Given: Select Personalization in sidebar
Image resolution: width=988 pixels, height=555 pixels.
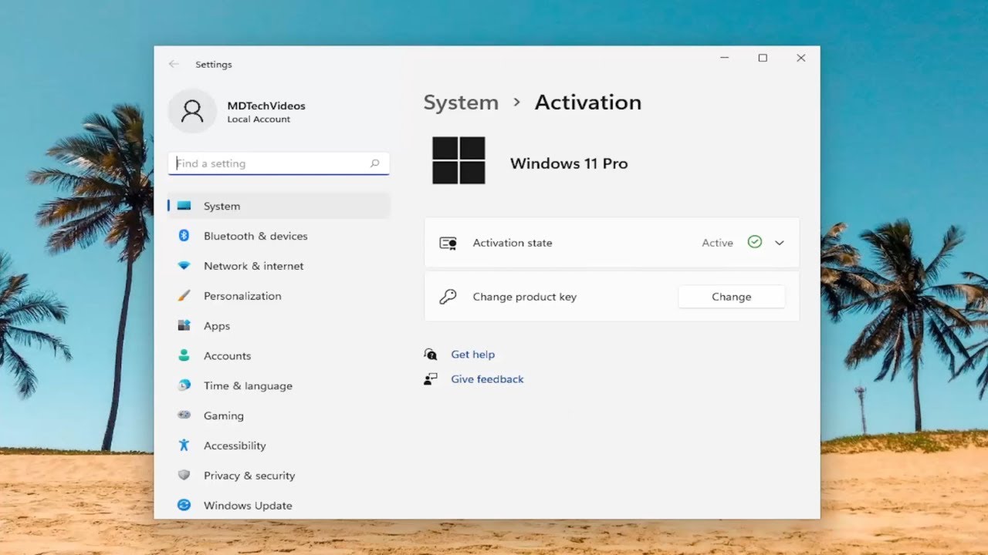Looking at the screenshot, I should (x=279, y=296).
